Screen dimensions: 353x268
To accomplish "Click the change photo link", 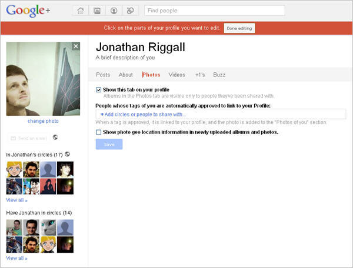I will [x=43, y=121].
